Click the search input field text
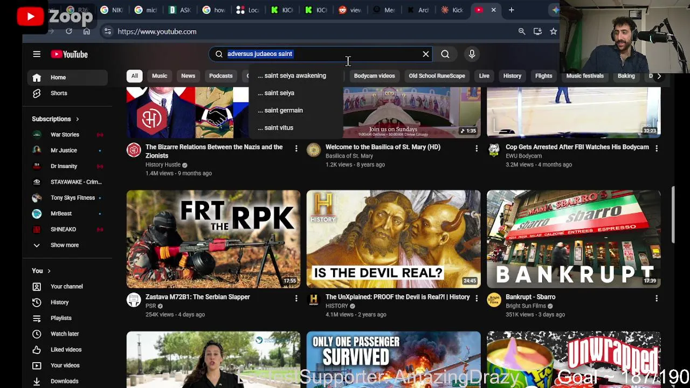Viewport: 690px width, 388px height. coord(260,54)
